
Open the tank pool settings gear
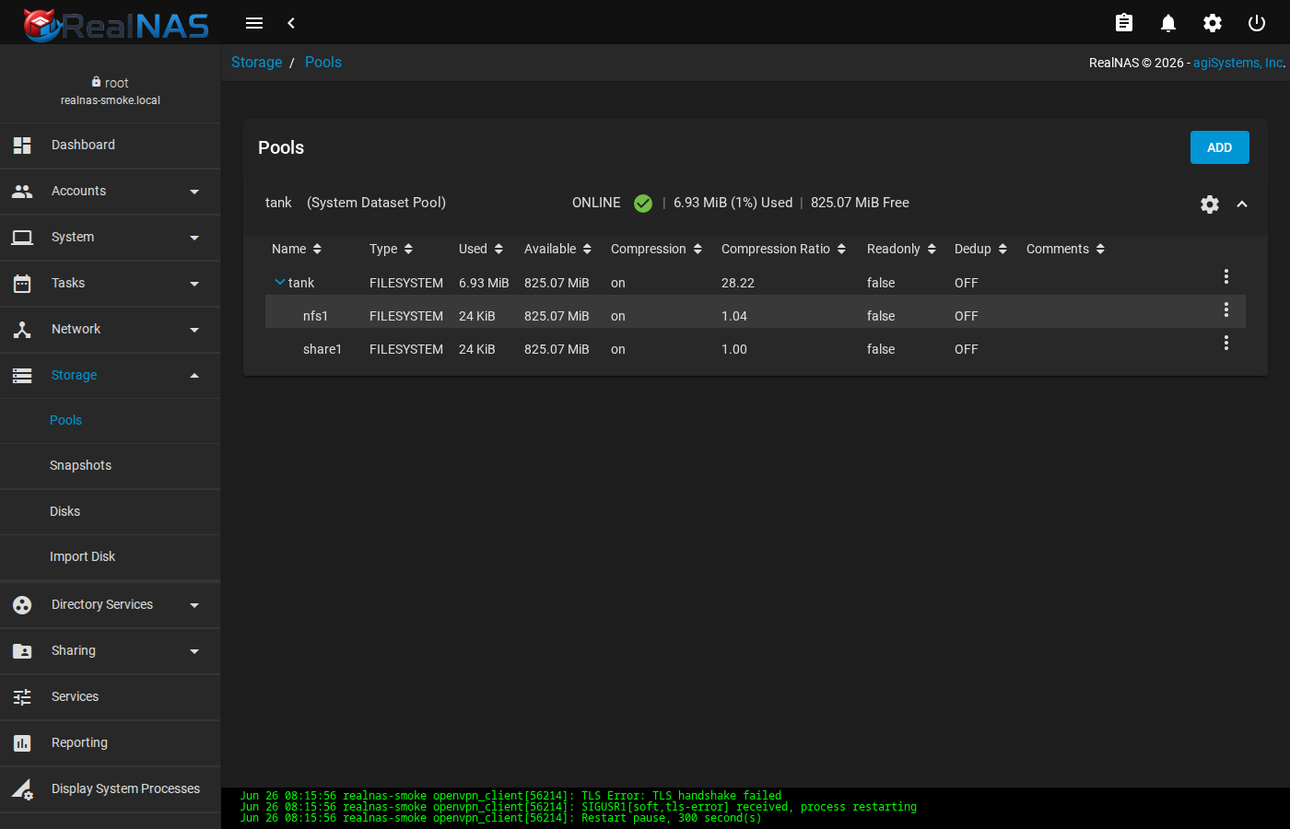click(x=1210, y=204)
